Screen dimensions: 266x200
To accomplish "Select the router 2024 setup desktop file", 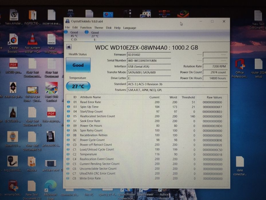I will pyautogui.click(x=258, y=68).
